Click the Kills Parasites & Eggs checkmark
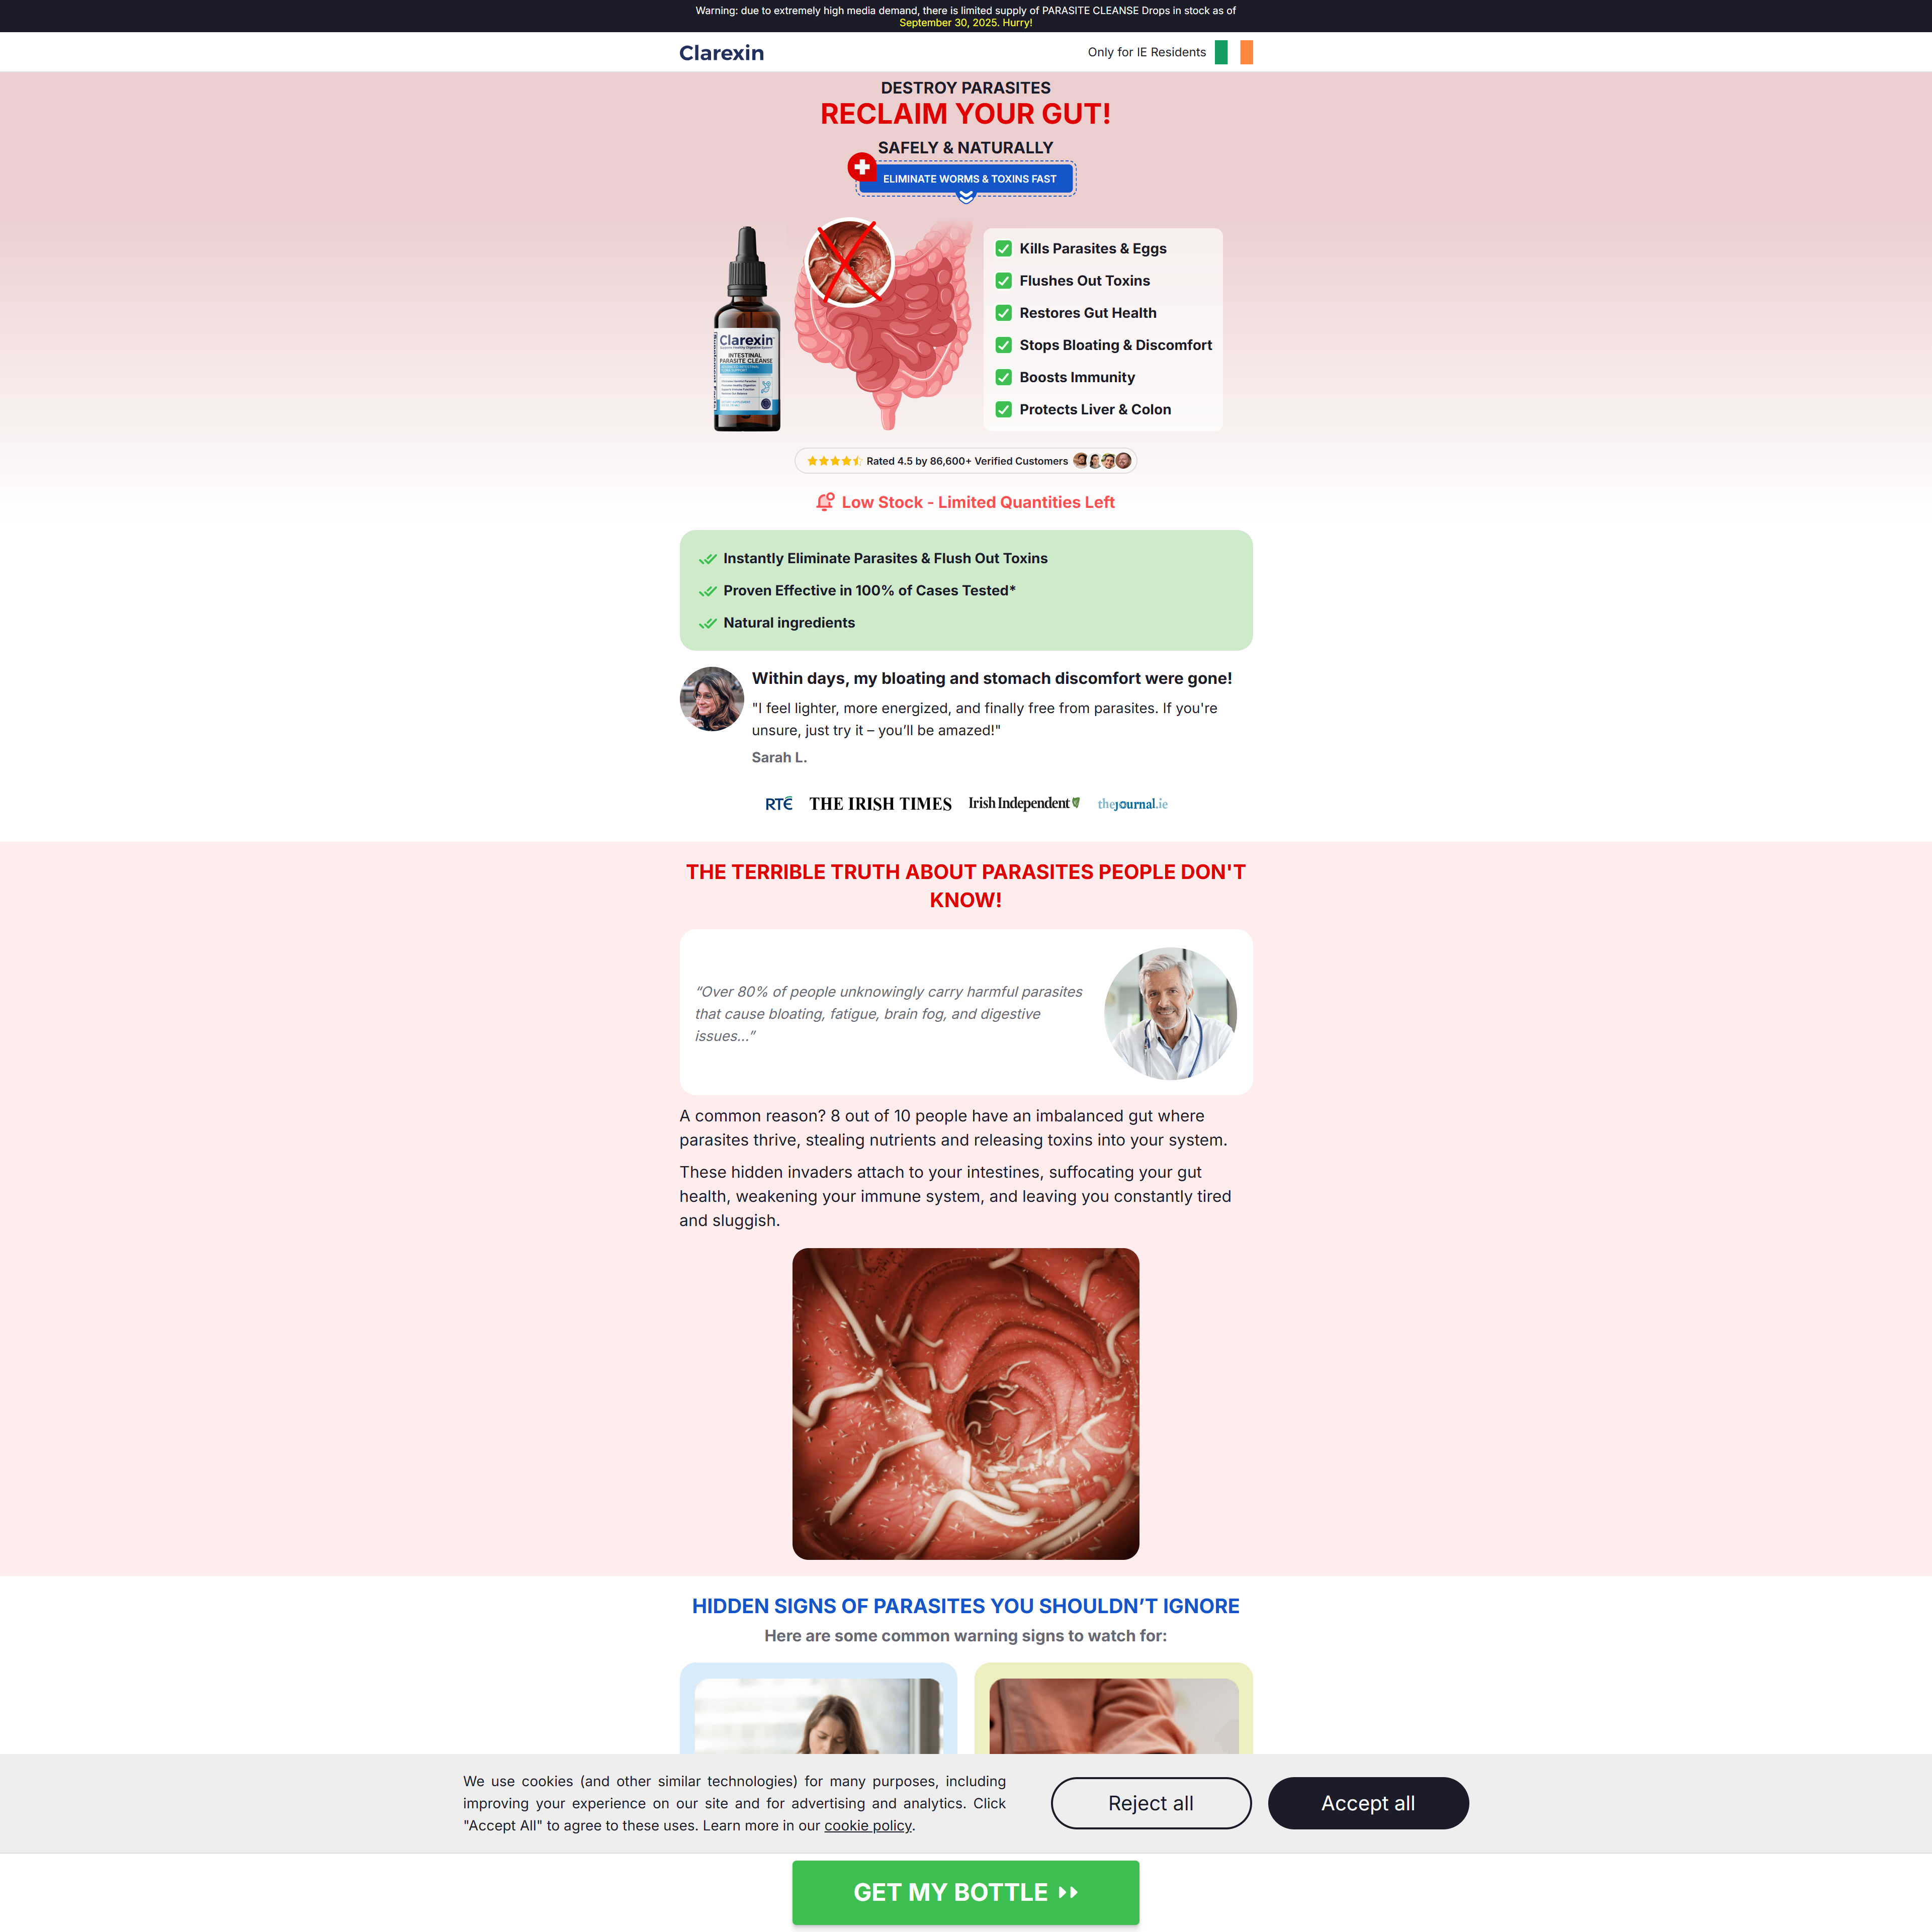1932x1932 pixels. coord(1003,249)
